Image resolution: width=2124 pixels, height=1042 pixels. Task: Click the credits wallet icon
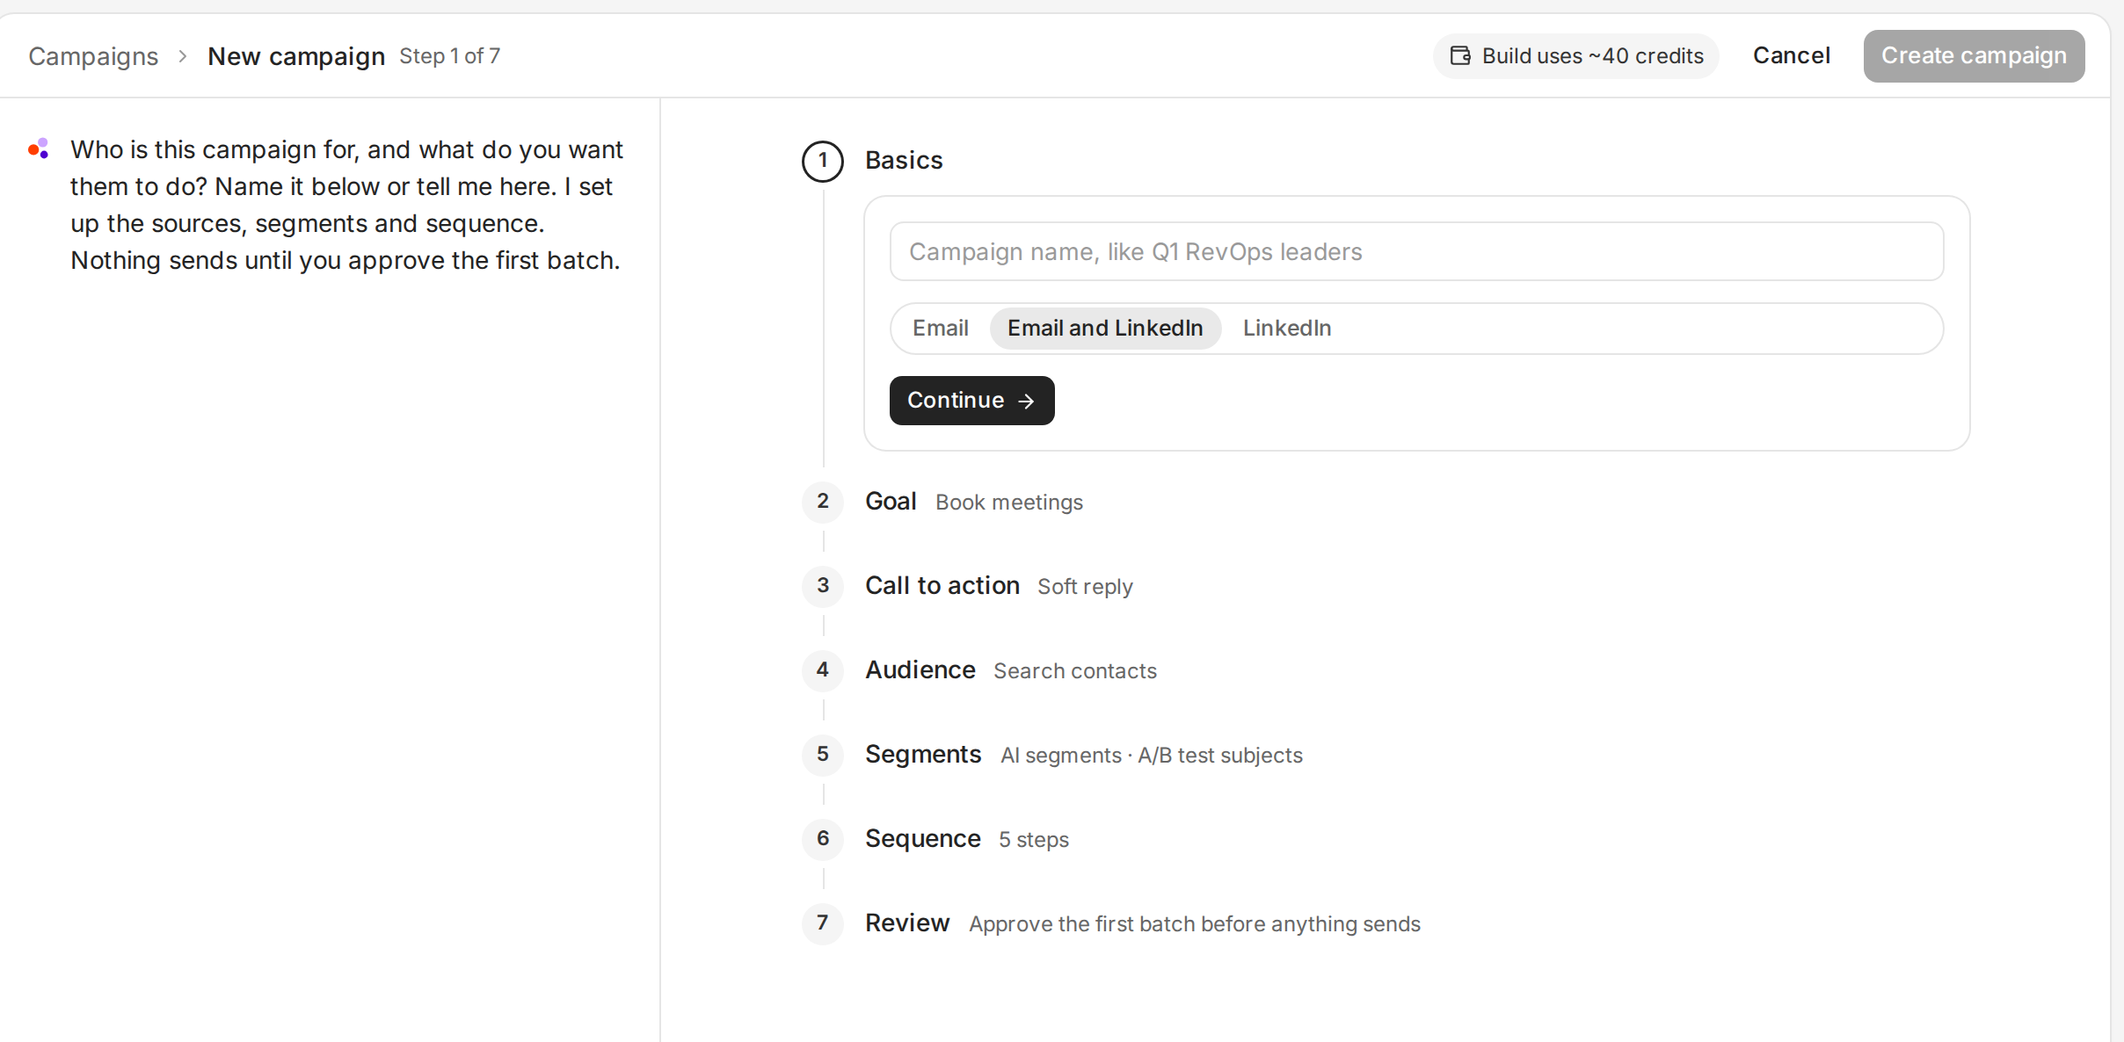point(1460,56)
